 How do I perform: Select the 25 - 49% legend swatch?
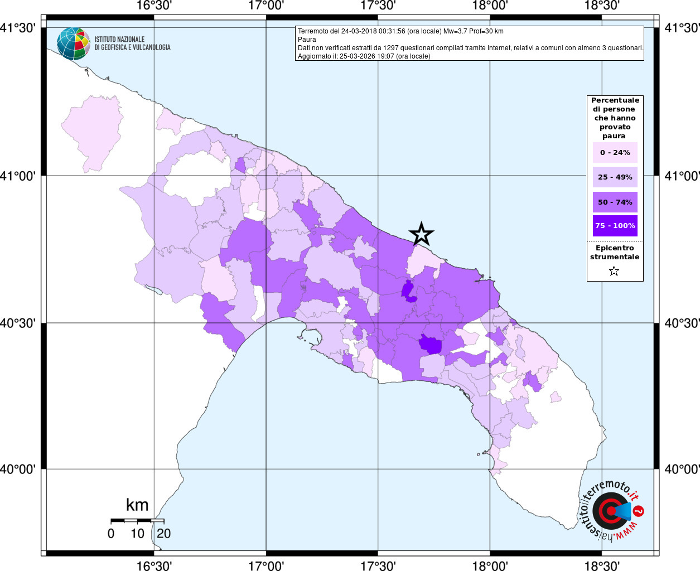(x=615, y=177)
